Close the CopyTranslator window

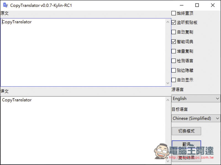[x=213, y=5]
